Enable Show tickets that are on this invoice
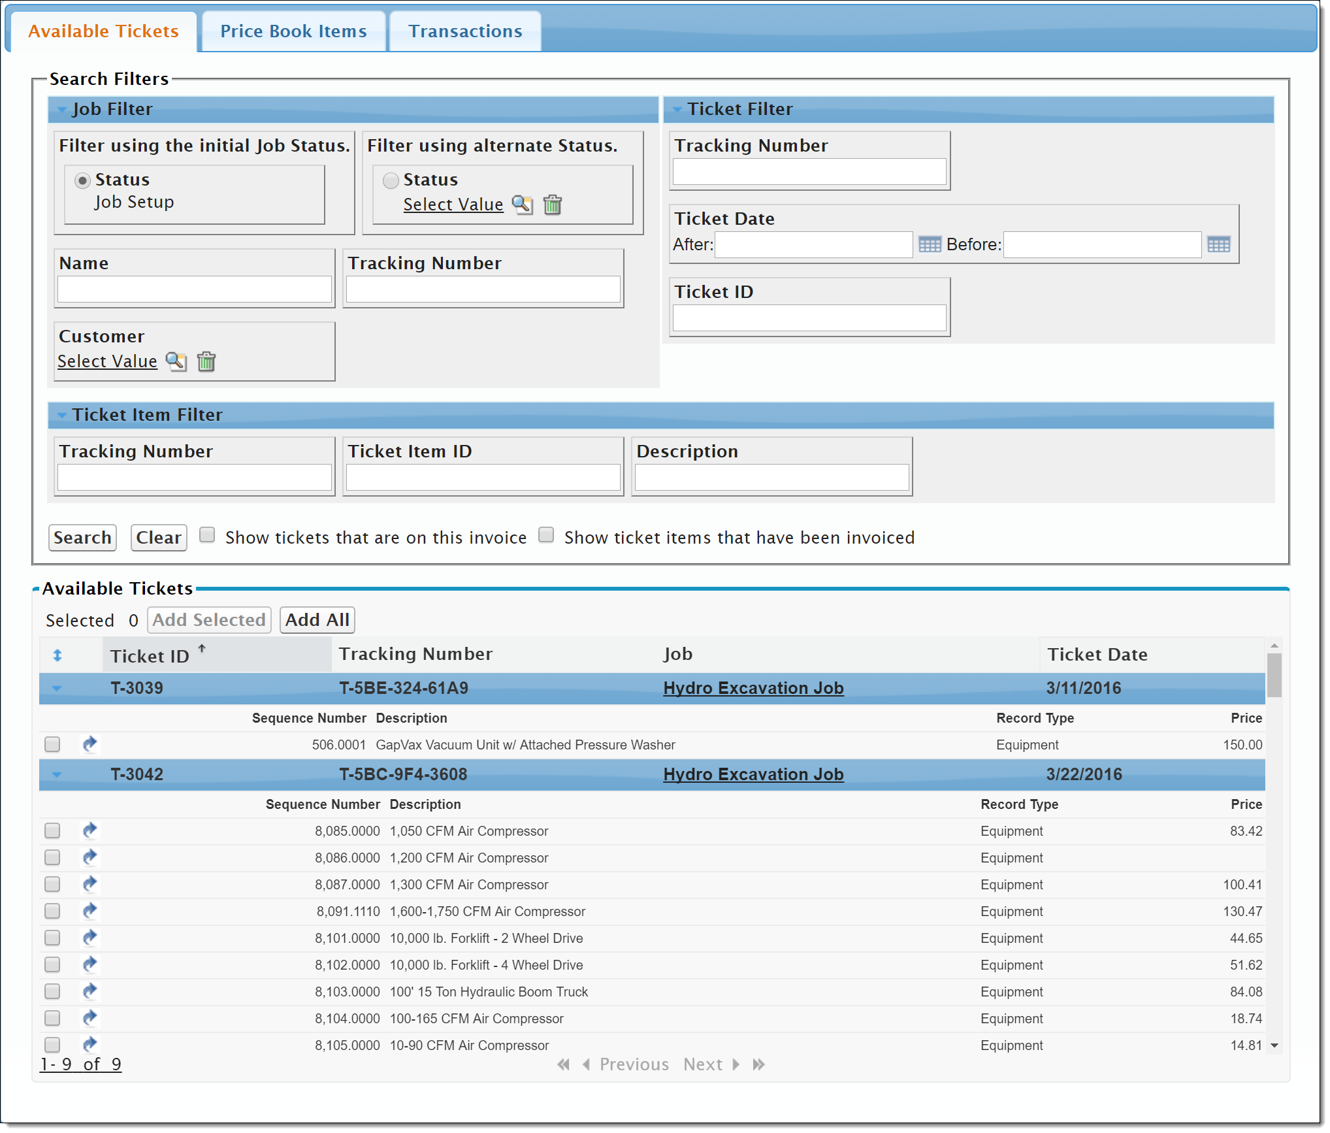This screenshot has height=1133, width=1330. (x=207, y=535)
